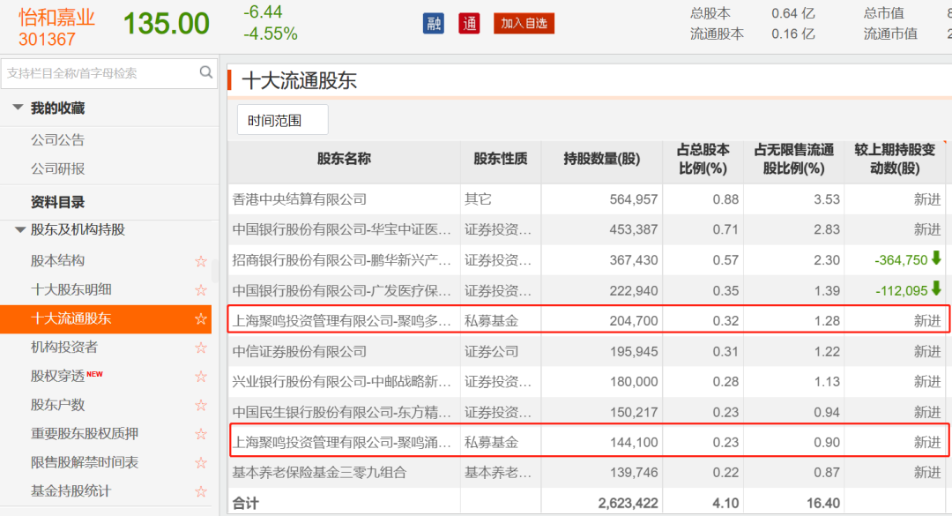
Task: Open 公司公告 in favorites
Action: click(x=57, y=139)
